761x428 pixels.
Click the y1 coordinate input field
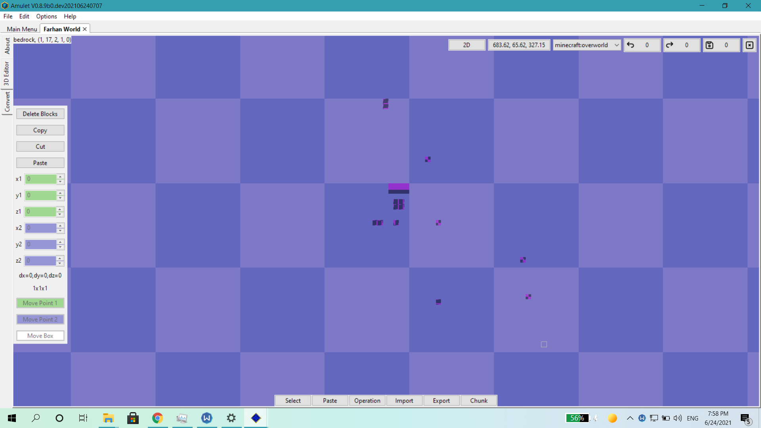41,195
